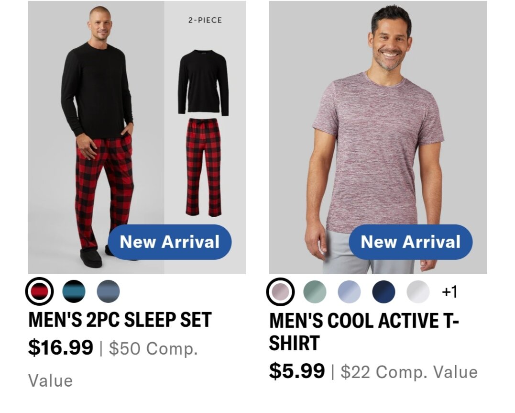Screen dimensions: 515x413
Task: Select the mauve t-shirt color swatch
Action: click(x=281, y=291)
